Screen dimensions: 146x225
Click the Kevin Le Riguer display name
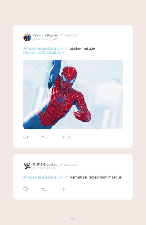click(x=45, y=35)
